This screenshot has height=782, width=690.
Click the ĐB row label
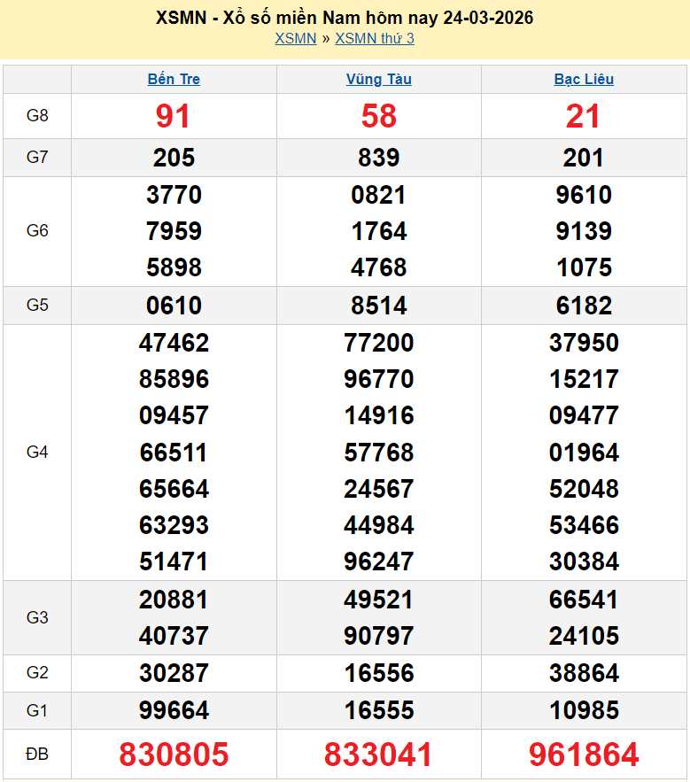point(37,755)
